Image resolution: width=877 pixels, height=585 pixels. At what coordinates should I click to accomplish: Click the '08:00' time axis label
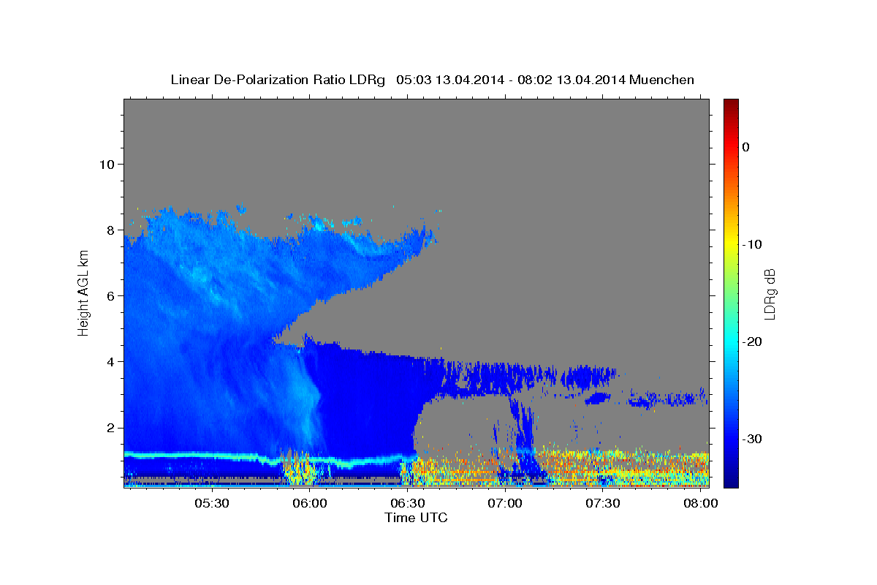click(x=701, y=504)
